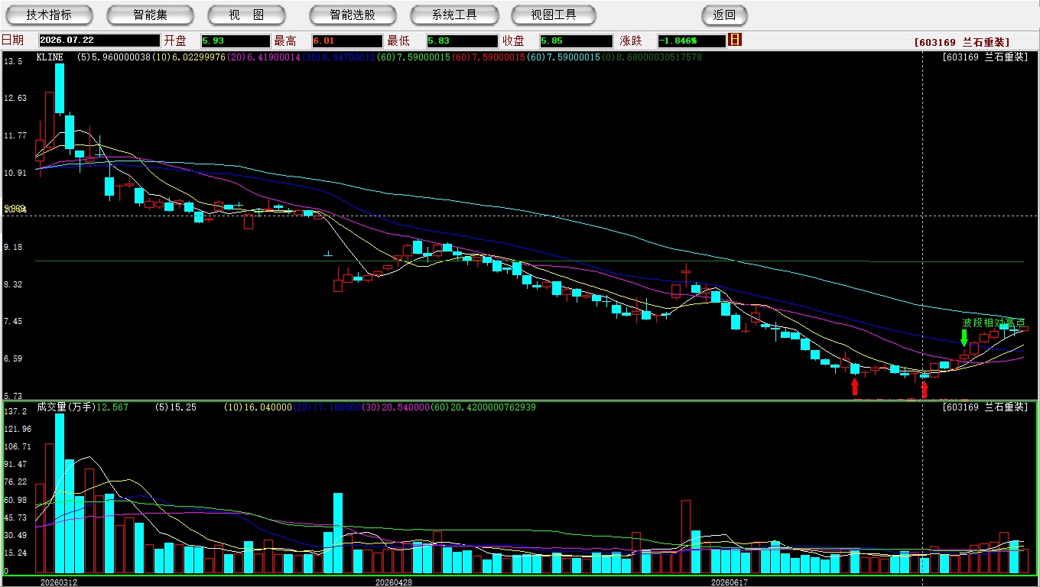This screenshot has width=1040, height=587.
Task: Click the 20260312 date axis label
Action: coord(59,582)
